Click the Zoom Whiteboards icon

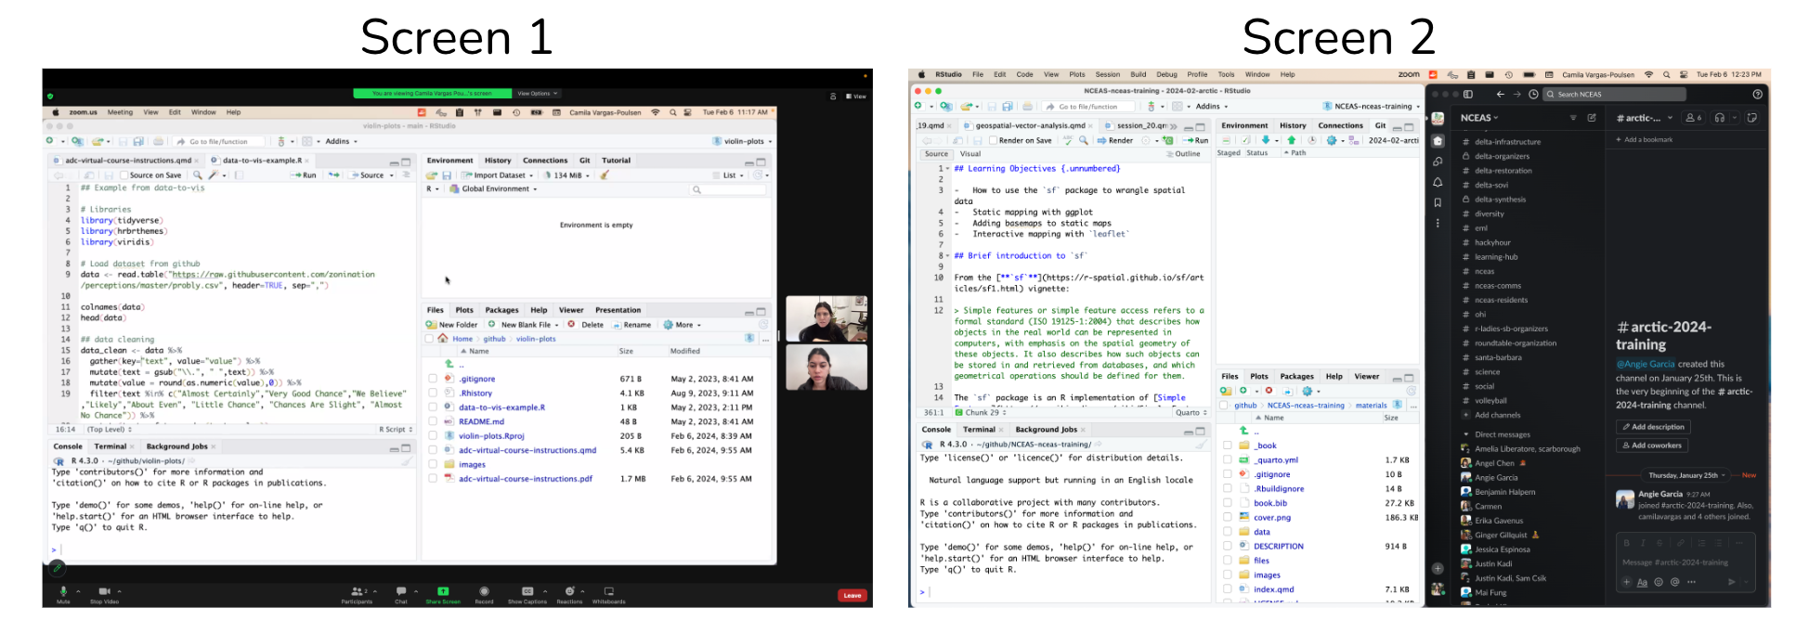click(609, 591)
